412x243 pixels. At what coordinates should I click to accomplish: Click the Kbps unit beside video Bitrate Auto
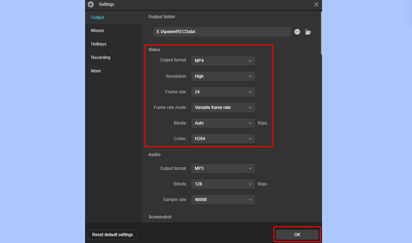262,123
